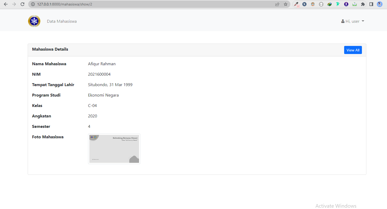Click the green hummingbird extension icon
Screen dimensions: 387x209
coord(338,4)
